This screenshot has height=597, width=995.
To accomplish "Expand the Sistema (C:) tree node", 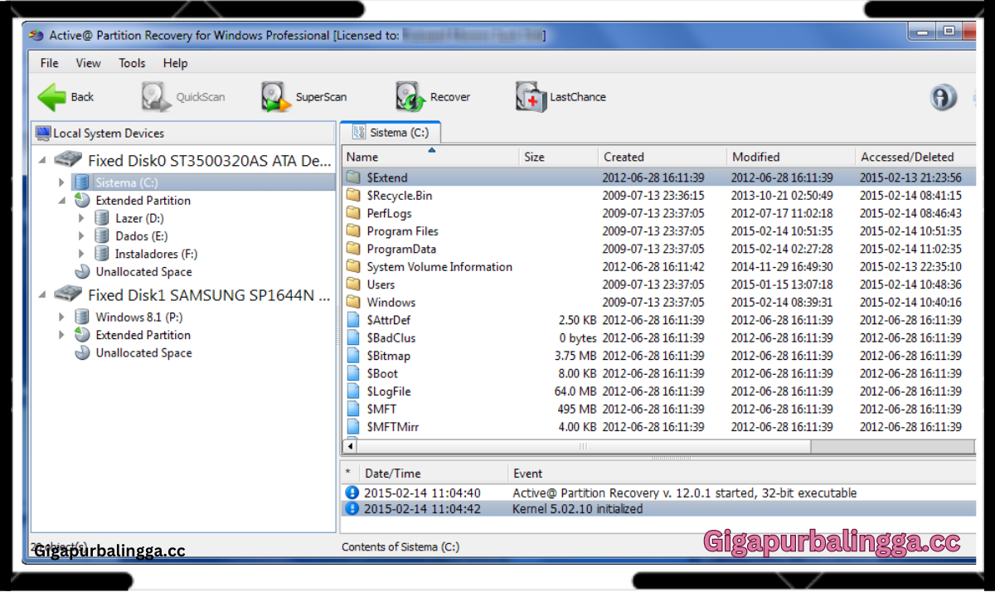I will click(x=62, y=182).
